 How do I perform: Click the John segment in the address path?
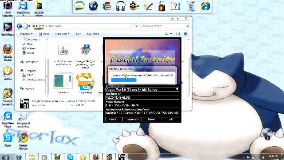[x=42, y=26]
